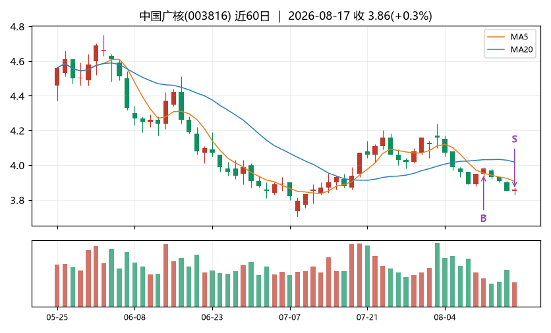Click the 05-25 date axis label

[57, 318]
